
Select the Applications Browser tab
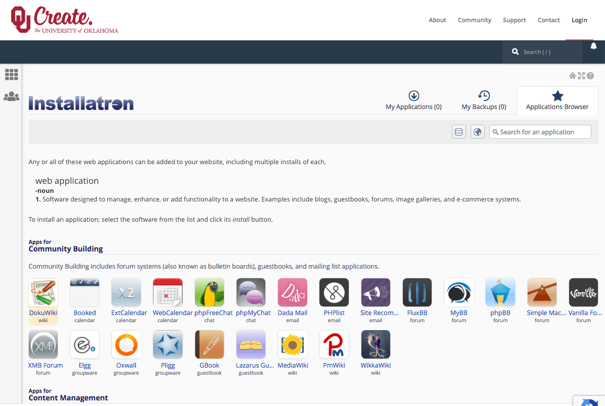click(557, 100)
